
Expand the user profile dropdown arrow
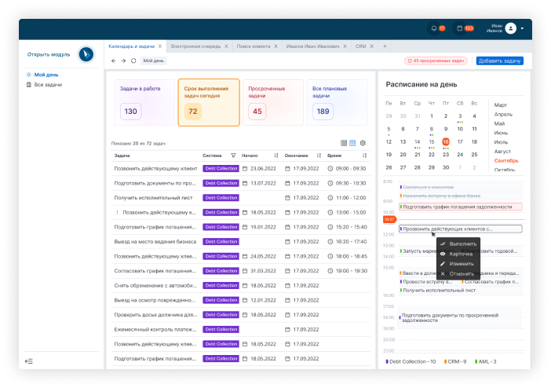coord(522,28)
